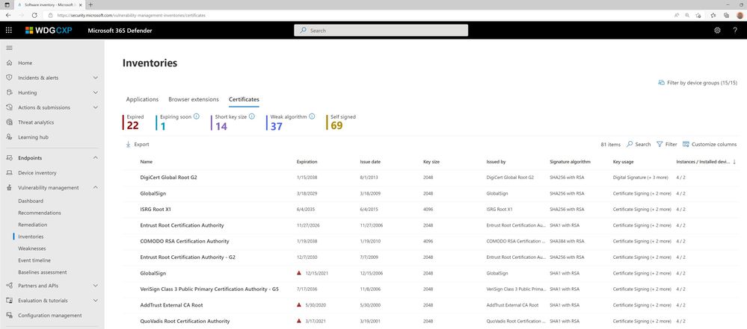Click the browser back arrow
The width and height of the screenshot is (747, 329).
[8, 15]
